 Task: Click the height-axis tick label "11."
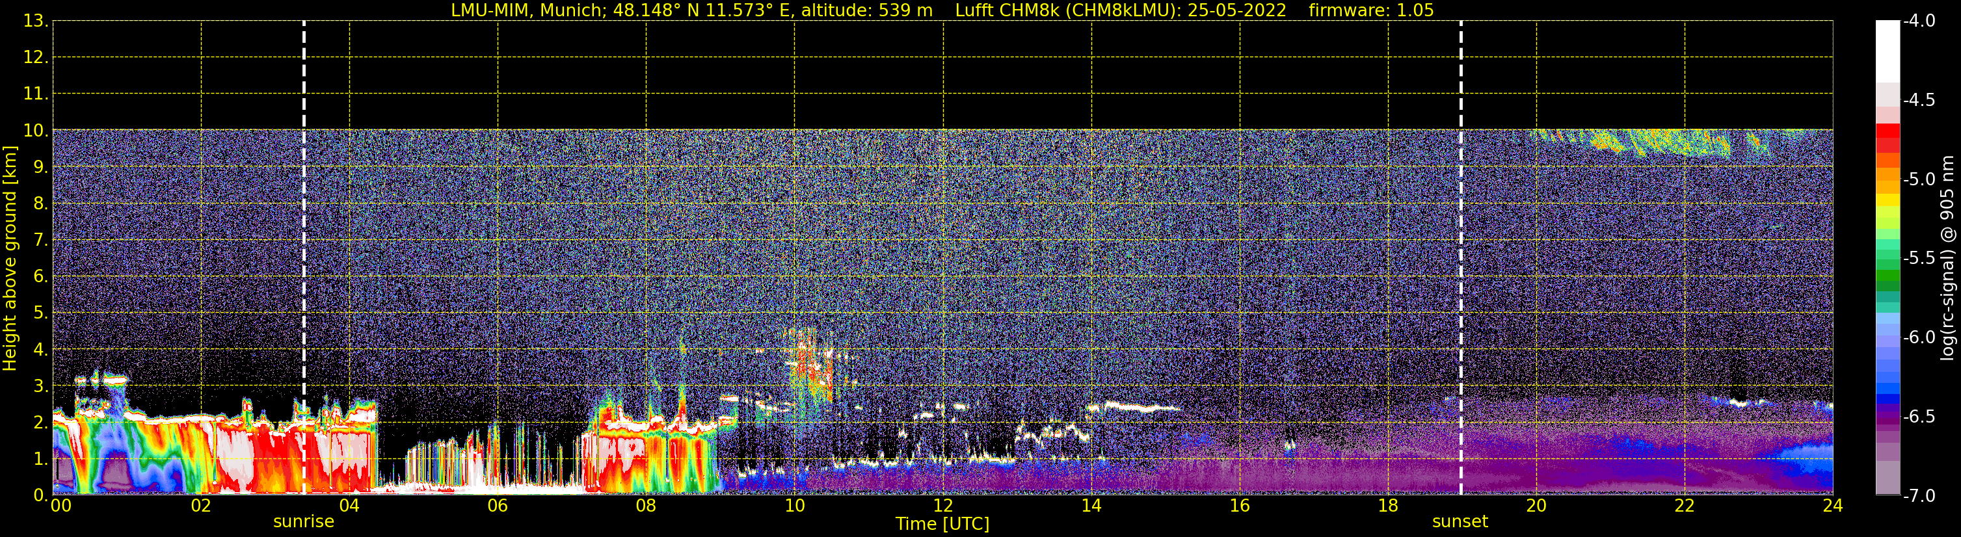pyautogui.click(x=36, y=94)
